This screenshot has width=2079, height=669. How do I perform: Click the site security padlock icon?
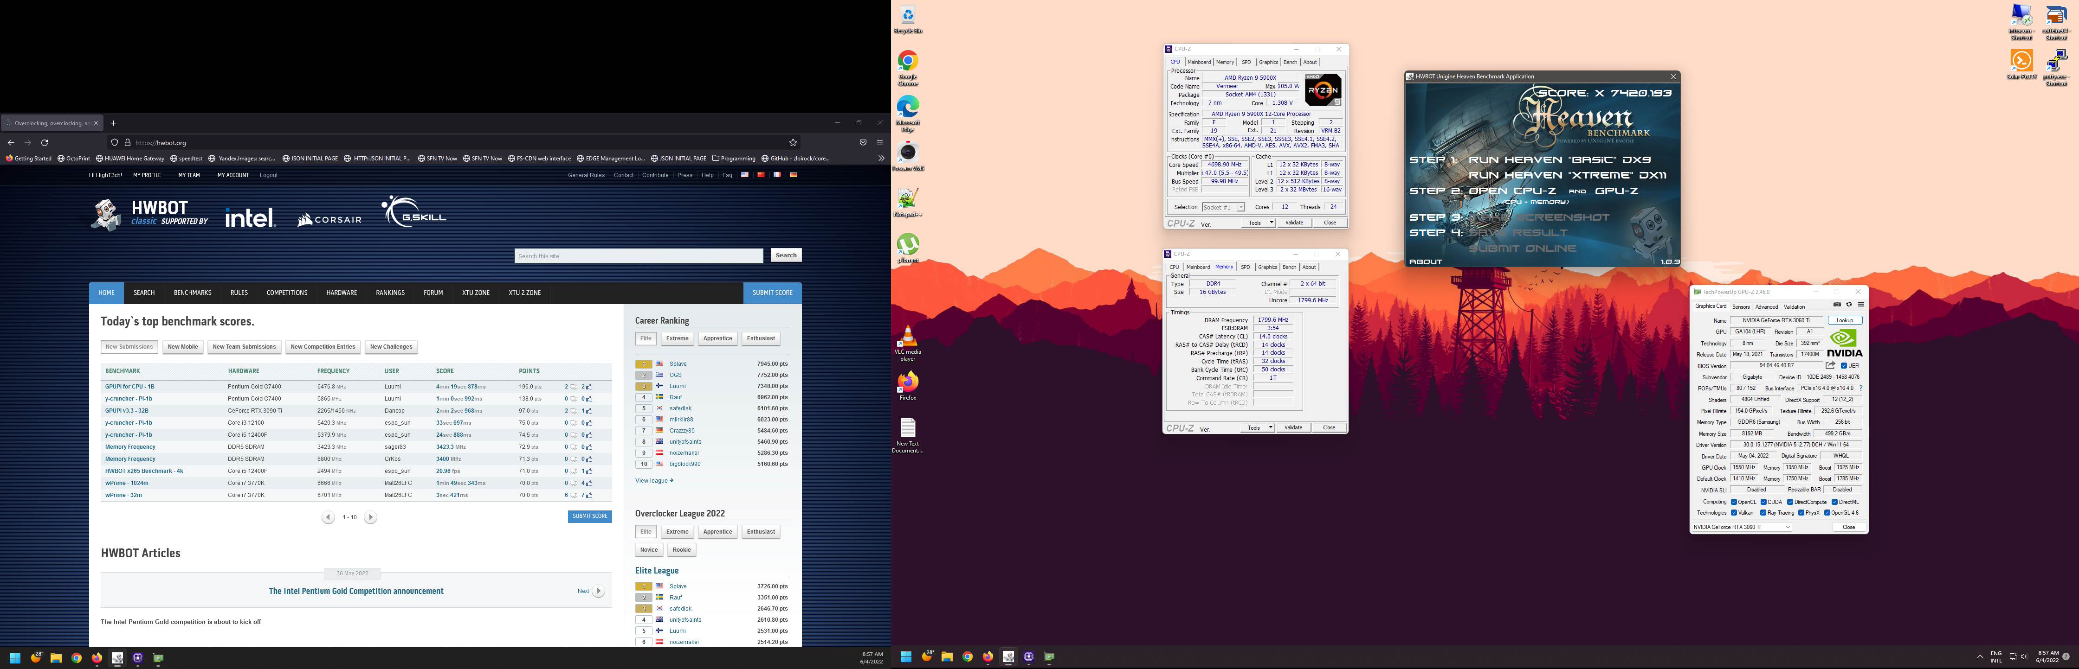click(127, 143)
